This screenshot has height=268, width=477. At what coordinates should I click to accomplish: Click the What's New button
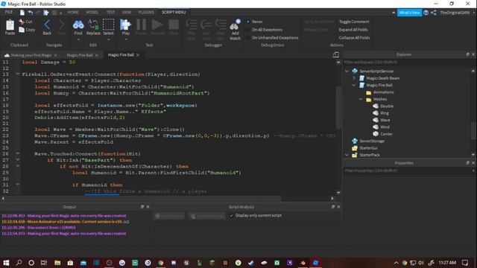[409, 13]
